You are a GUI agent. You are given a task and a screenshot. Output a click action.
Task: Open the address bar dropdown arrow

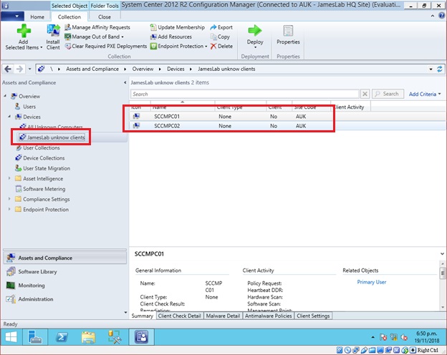click(x=431, y=69)
